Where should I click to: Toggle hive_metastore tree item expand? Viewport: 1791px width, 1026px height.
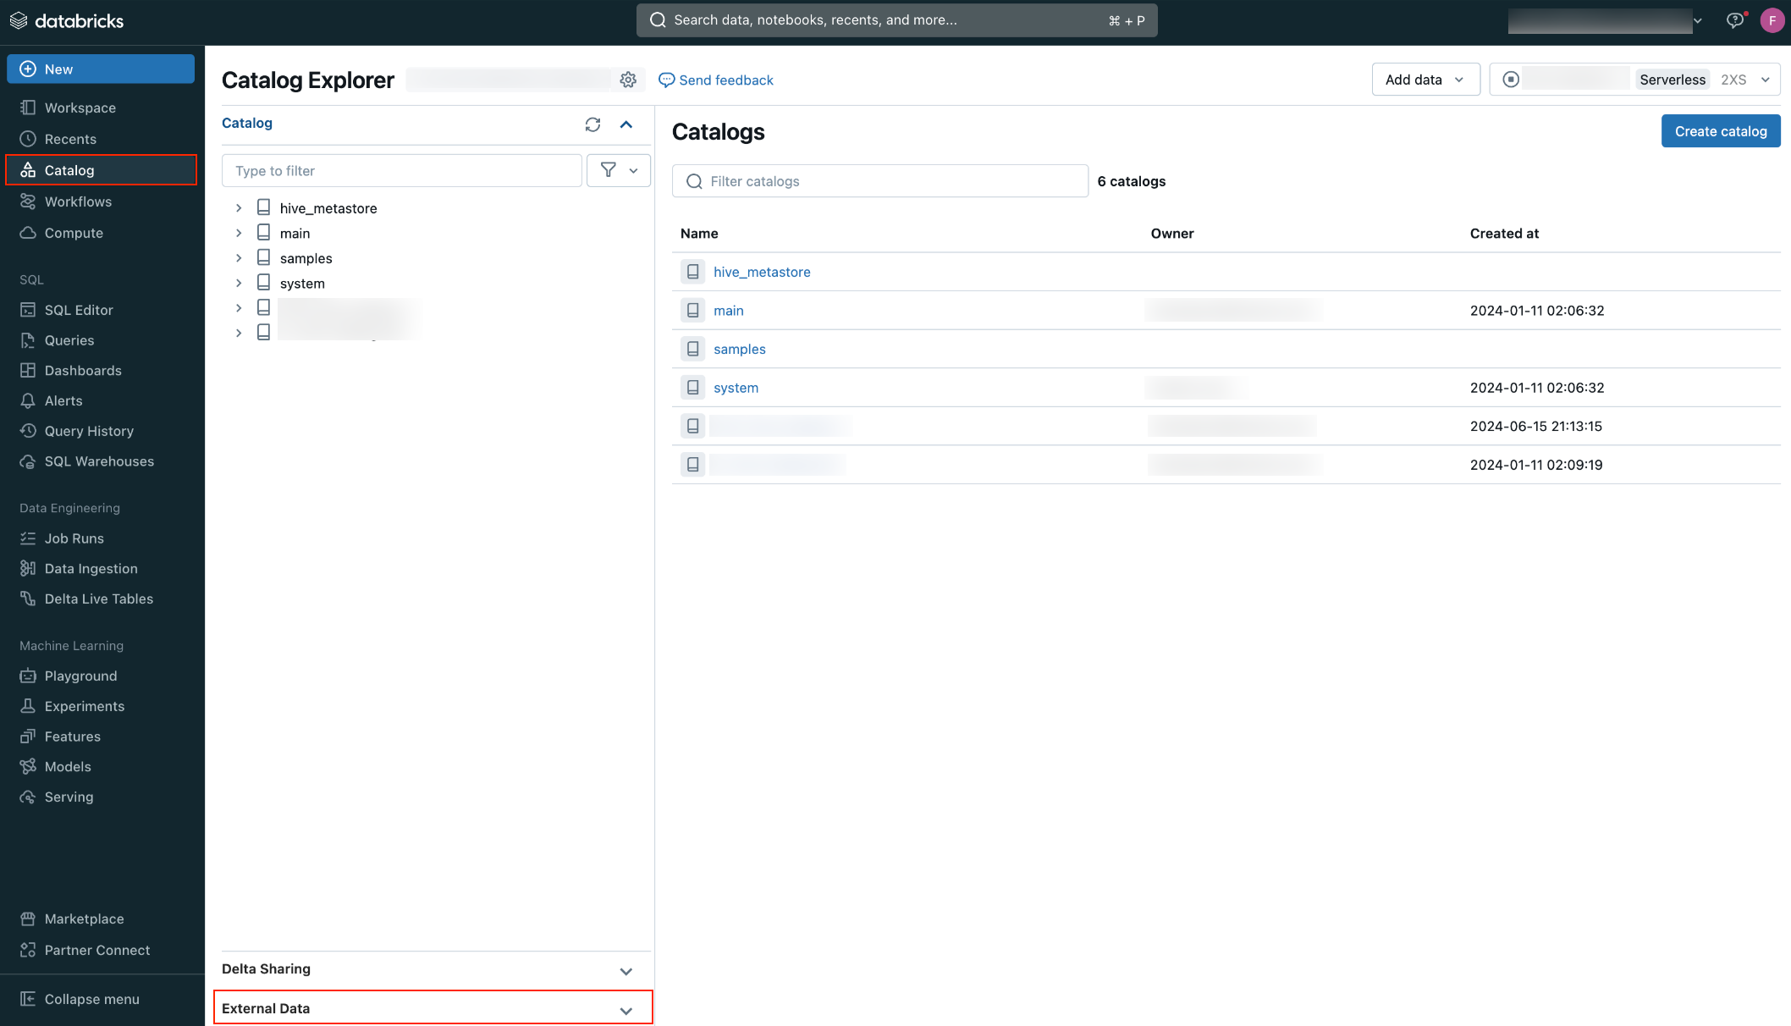pos(237,208)
